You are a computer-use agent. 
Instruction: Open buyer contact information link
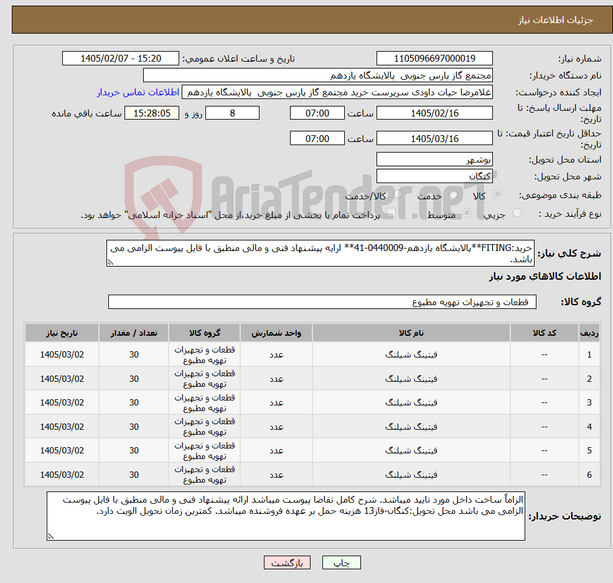pyautogui.click(x=138, y=92)
